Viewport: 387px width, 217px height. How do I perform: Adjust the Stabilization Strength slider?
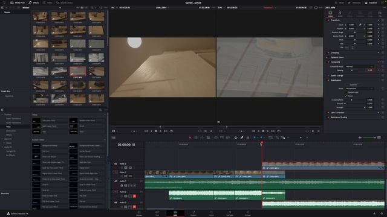(x=355, y=107)
